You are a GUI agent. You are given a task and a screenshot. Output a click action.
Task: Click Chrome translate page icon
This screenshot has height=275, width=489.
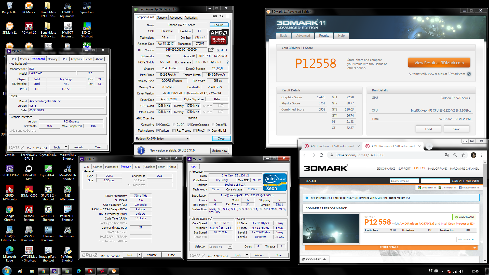click(x=447, y=155)
